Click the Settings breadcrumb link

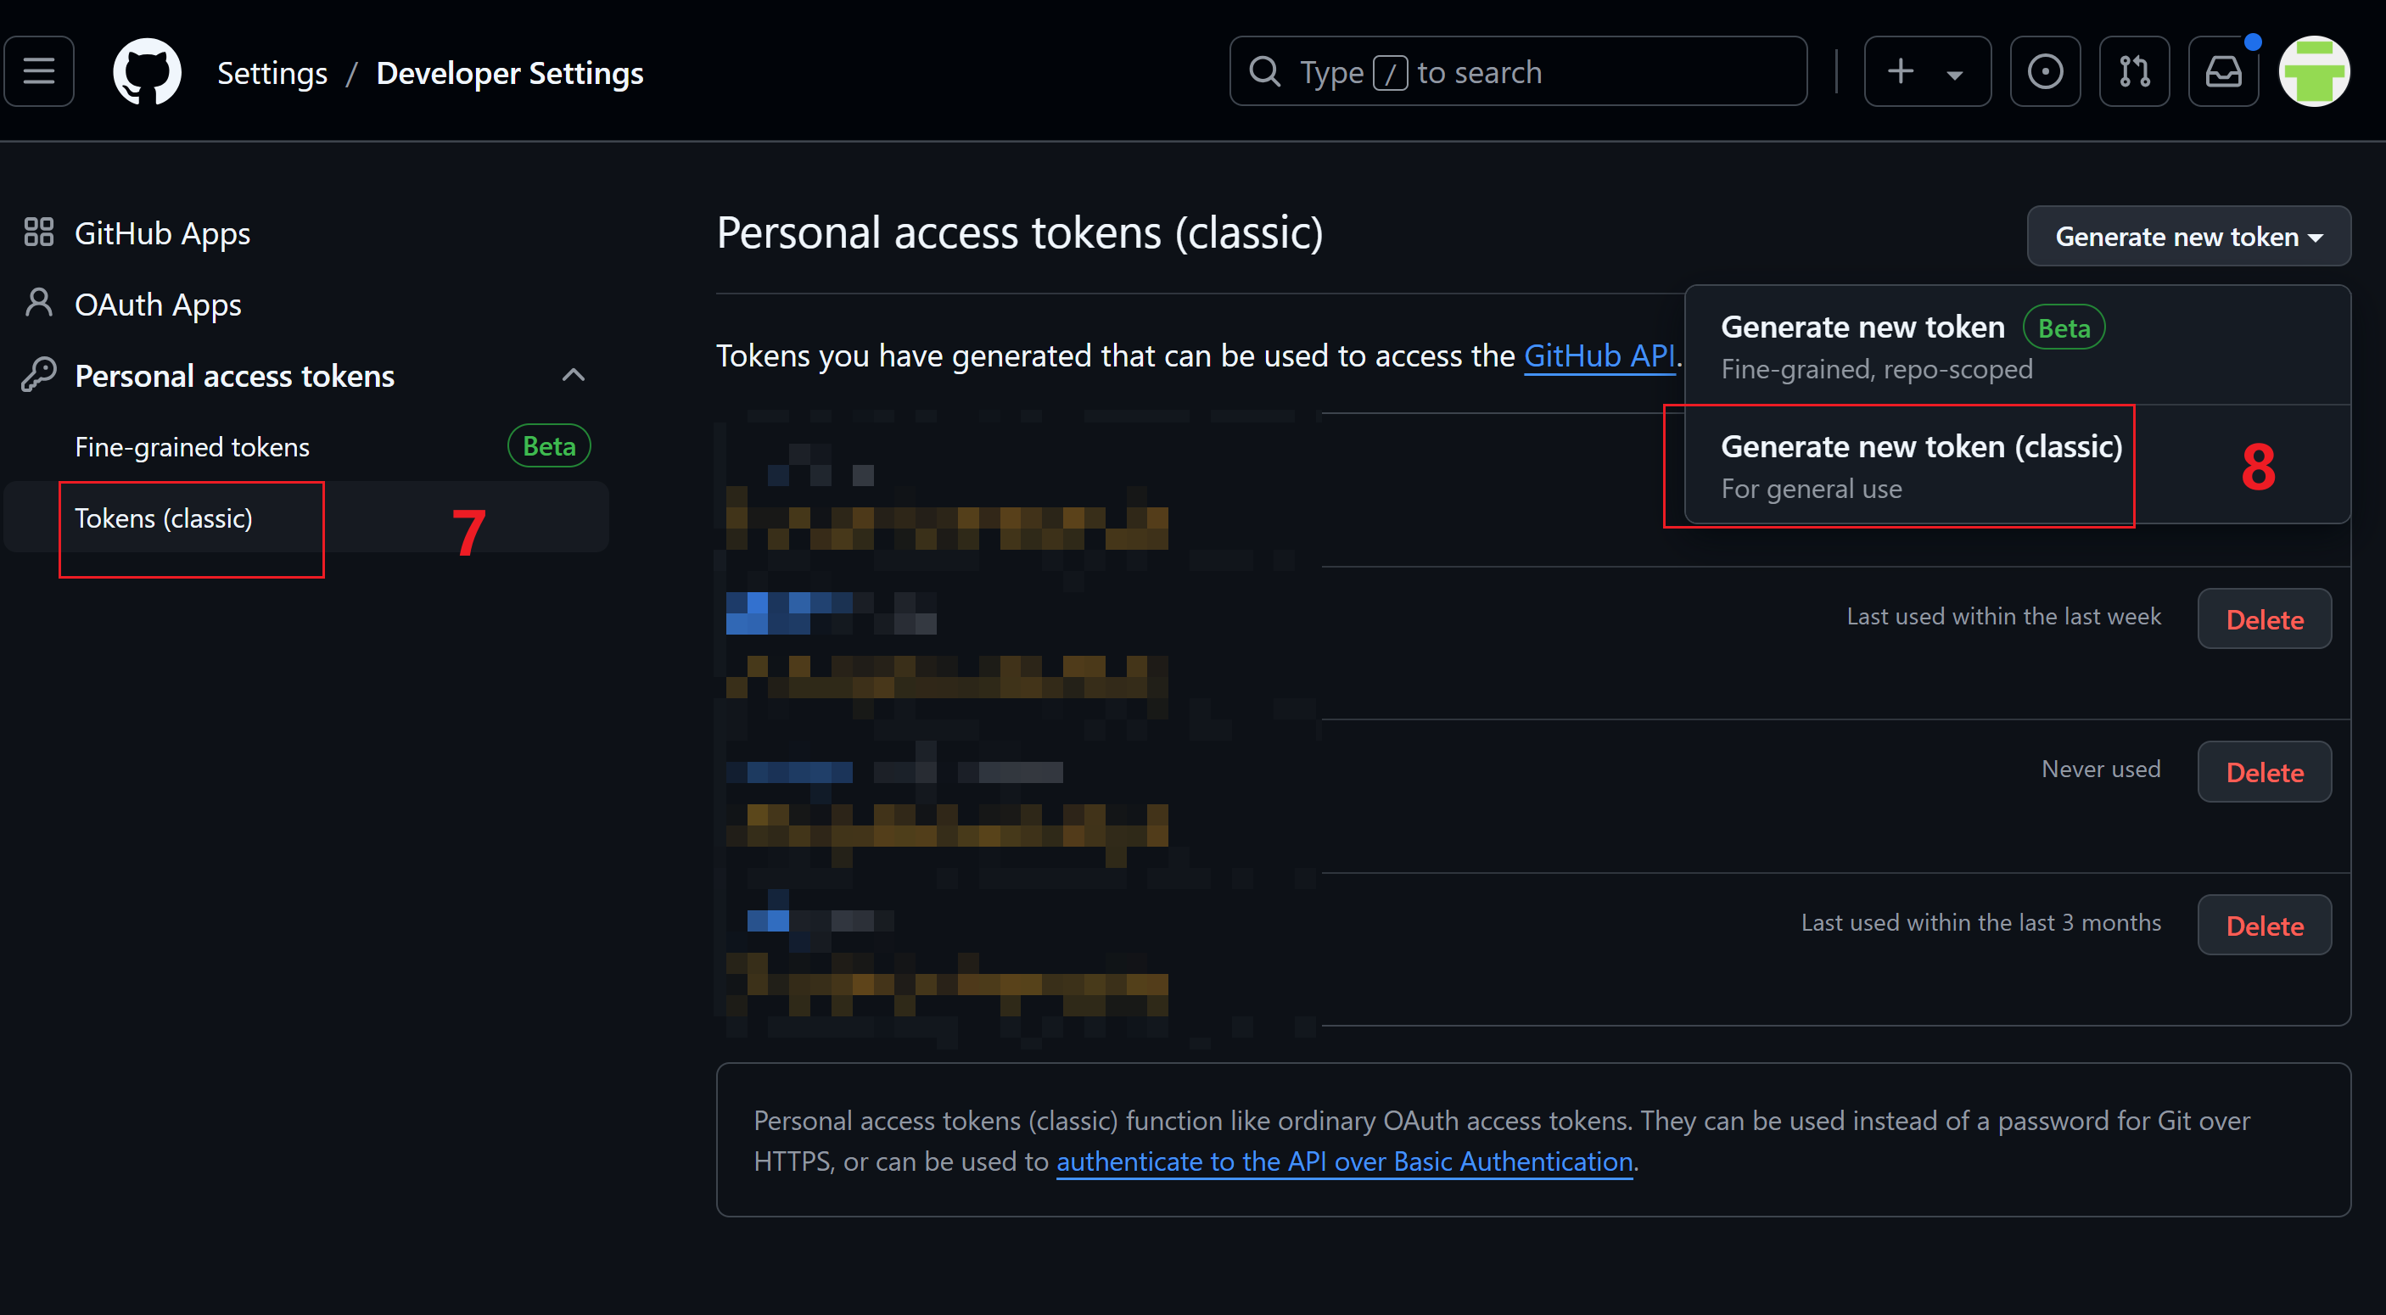tap(272, 72)
